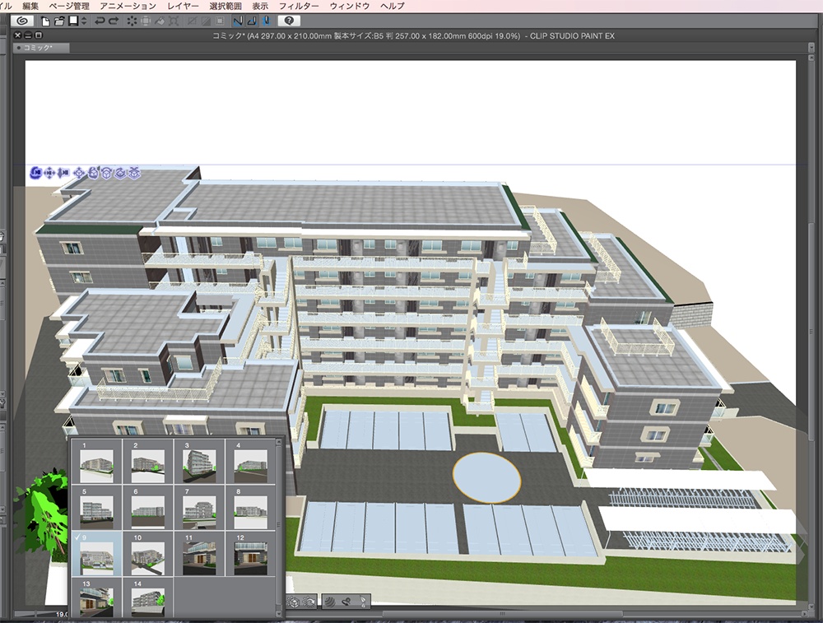This screenshot has width=823, height=623.
Task: Click the light source icon below the canvas
Action: click(294, 601)
